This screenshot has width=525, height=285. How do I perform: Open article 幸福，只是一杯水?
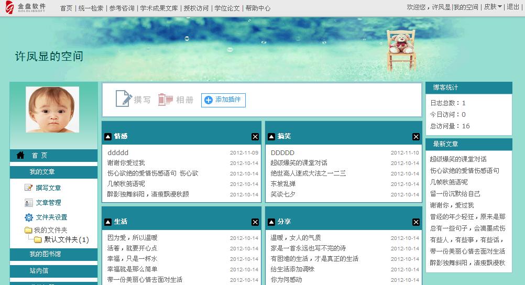coord(132,258)
